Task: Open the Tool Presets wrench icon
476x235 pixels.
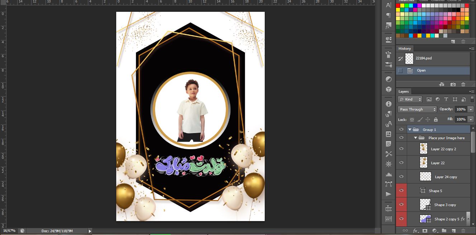Action: [388, 154]
